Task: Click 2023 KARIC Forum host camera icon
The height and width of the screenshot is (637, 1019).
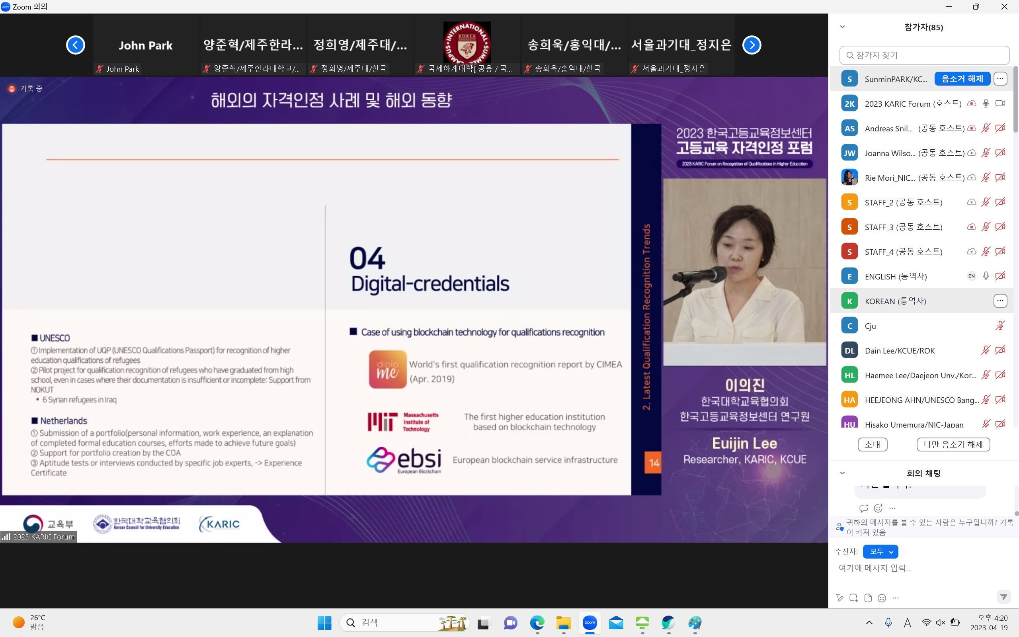Action: point(1000,104)
